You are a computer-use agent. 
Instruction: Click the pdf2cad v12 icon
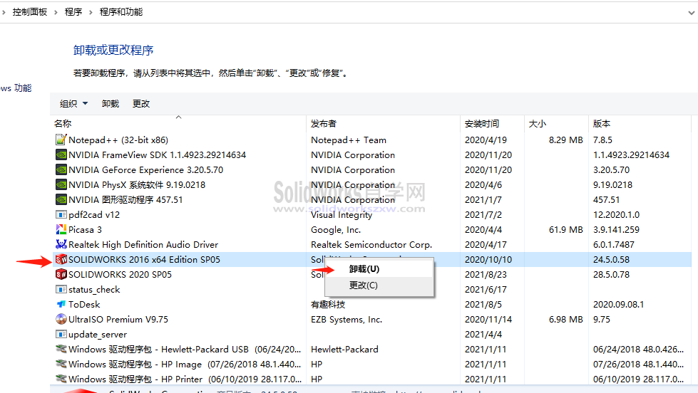[x=61, y=215]
